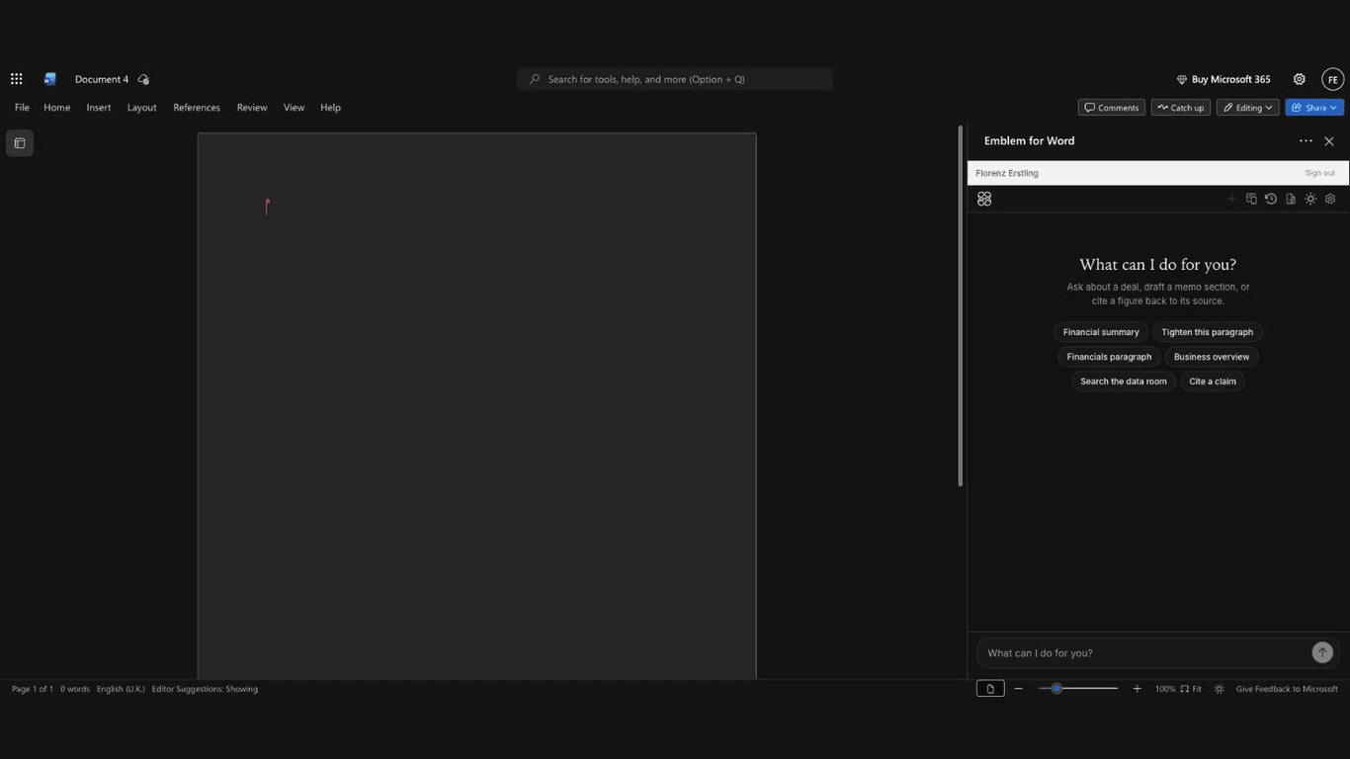Image resolution: width=1350 pixels, height=759 pixels.
Task: Choose the Financial summary suggestion
Action: tap(1101, 332)
